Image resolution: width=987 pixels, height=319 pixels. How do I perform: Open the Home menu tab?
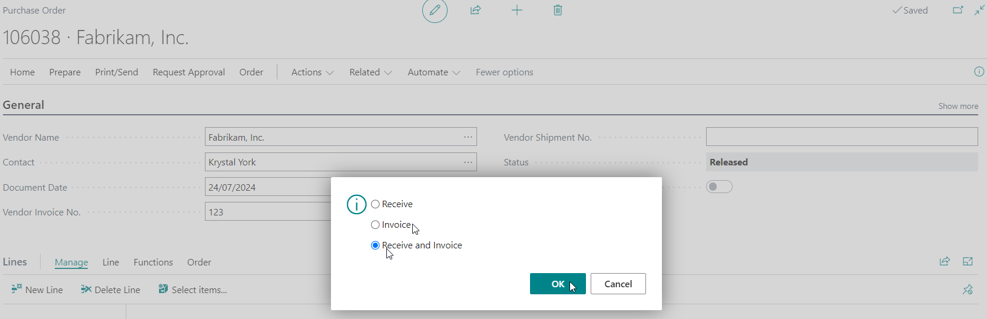[22, 72]
